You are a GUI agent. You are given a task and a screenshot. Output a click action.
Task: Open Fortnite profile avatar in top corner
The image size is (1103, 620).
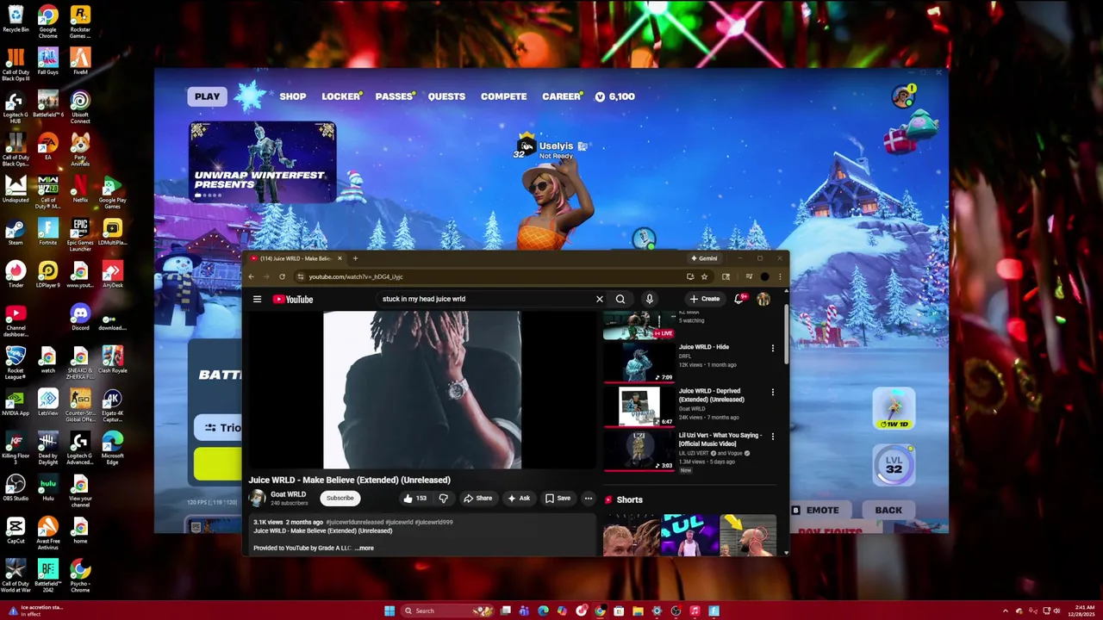[x=903, y=96]
